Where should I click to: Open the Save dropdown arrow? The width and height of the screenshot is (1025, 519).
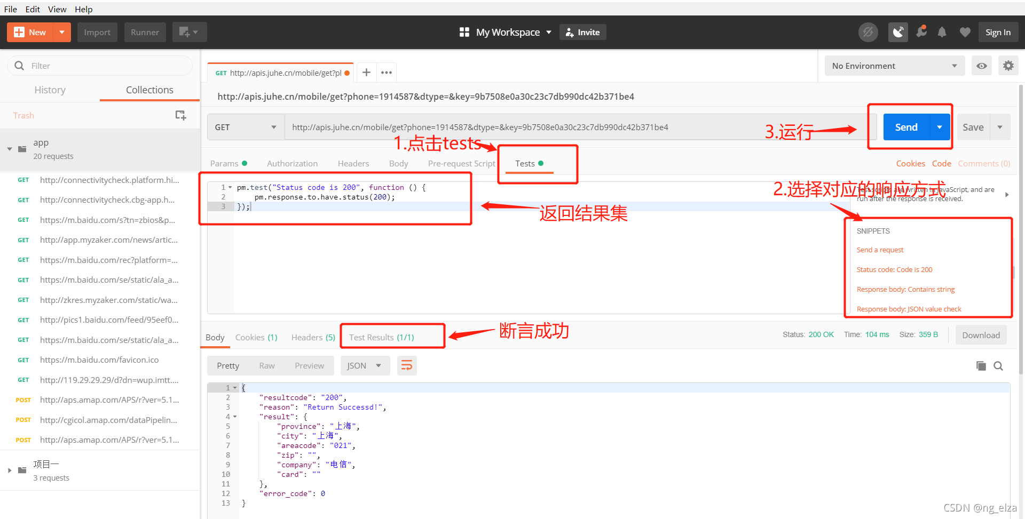click(1000, 127)
